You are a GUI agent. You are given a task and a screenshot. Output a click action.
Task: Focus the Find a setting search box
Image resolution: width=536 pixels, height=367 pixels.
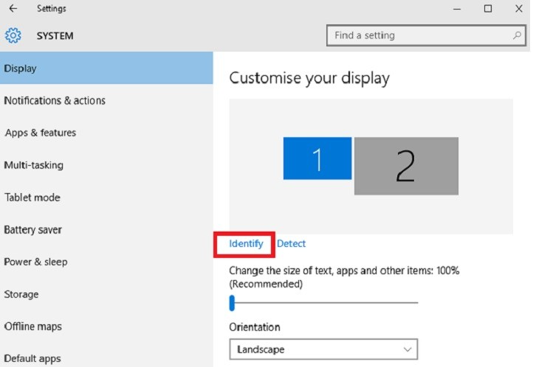click(x=426, y=35)
